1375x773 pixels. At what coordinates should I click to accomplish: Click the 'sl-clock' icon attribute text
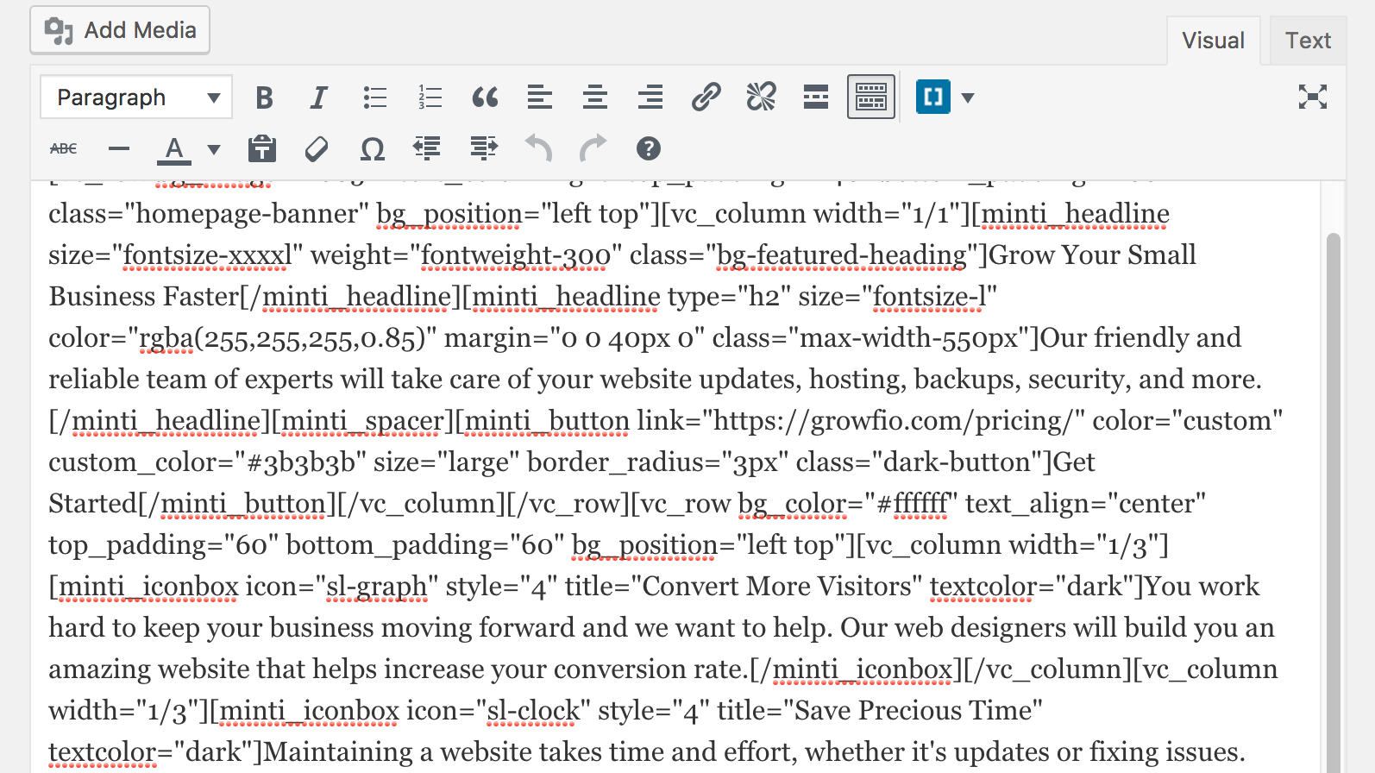pos(533,711)
